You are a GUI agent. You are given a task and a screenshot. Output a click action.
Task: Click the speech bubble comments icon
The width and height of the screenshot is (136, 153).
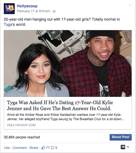(x=52, y=148)
